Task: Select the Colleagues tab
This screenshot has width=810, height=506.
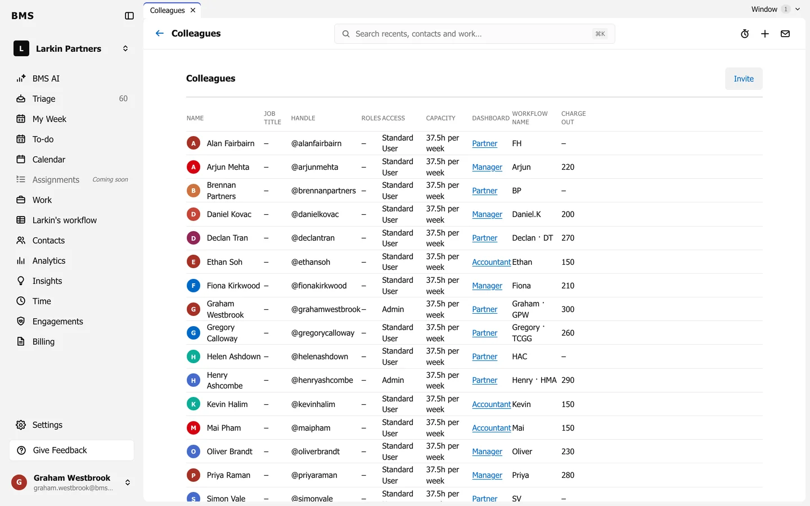Action: (x=167, y=10)
